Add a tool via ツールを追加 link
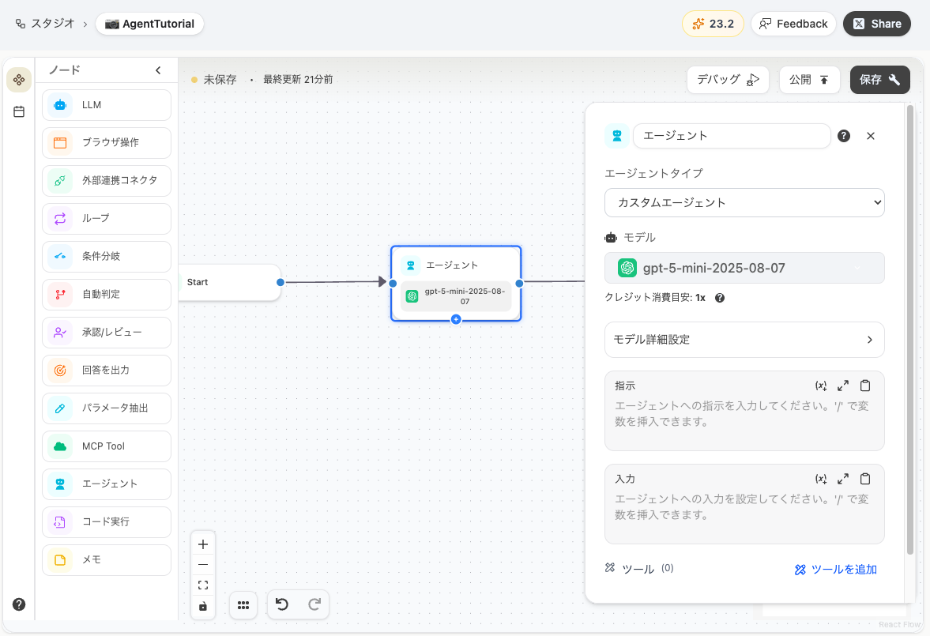 (x=835, y=568)
